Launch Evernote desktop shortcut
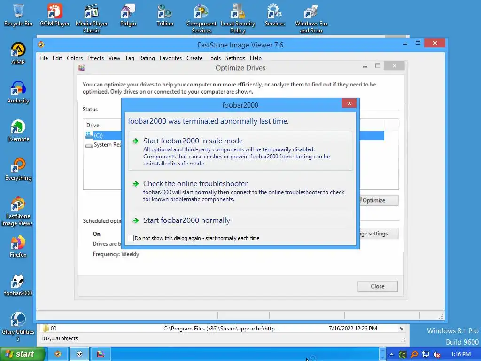Viewport: 481px width, 361px height. point(18,131)
